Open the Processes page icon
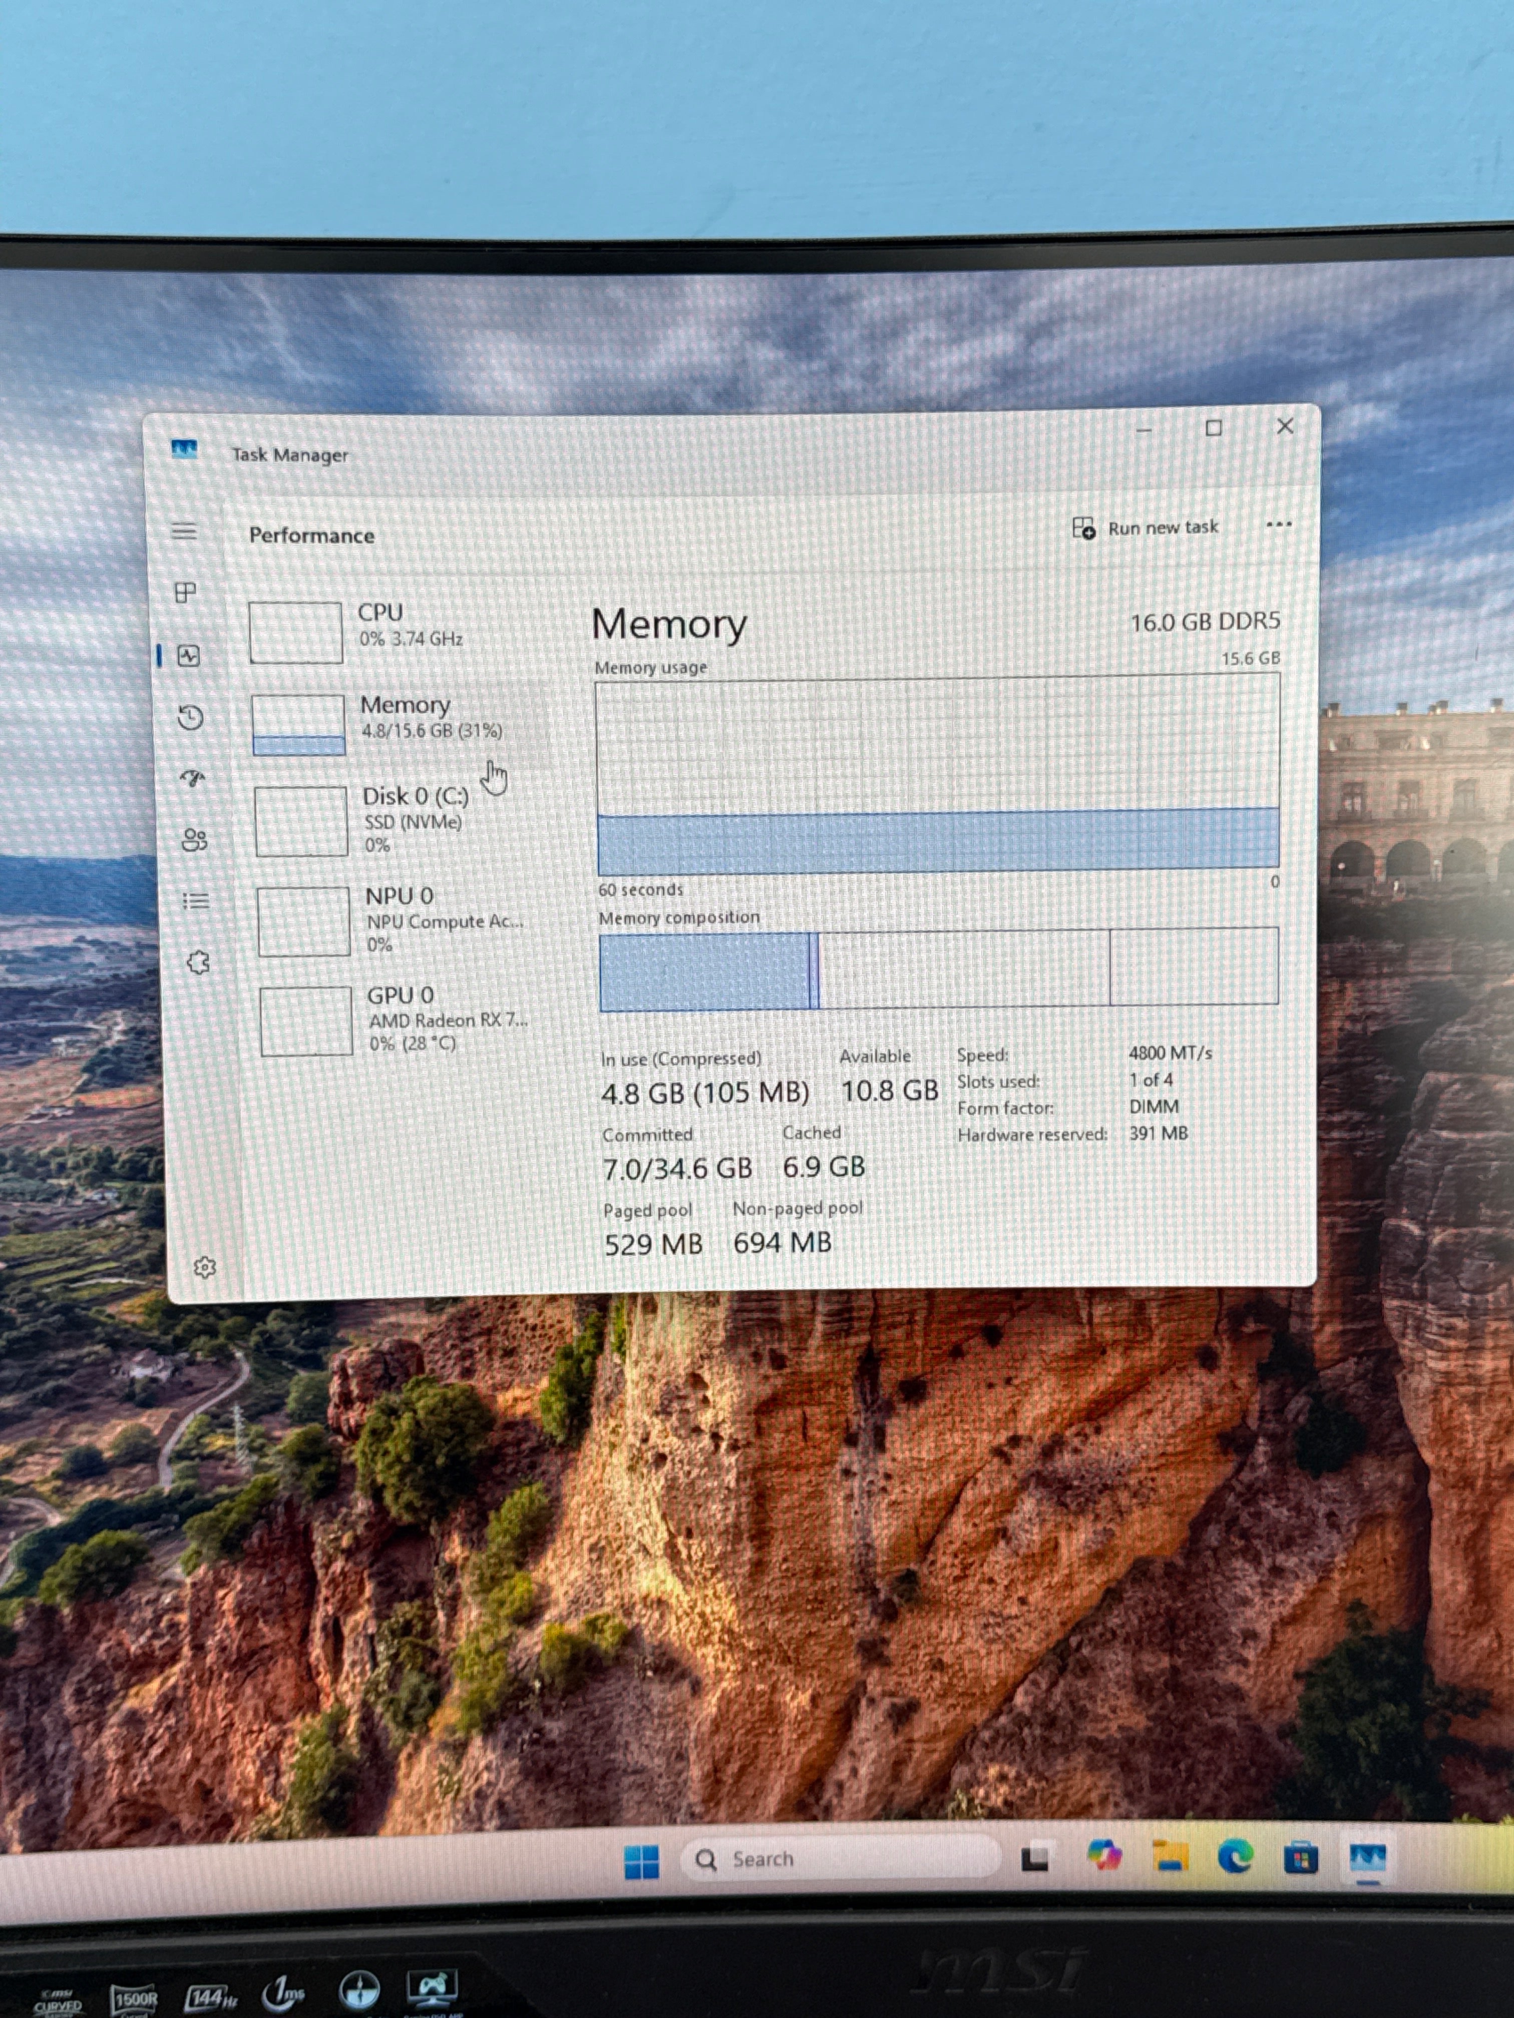Screen dimensions: 1514x2018 pyautogui.click(x=185, y=593)
